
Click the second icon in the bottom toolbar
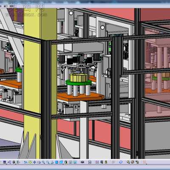[x=9, y=162]
